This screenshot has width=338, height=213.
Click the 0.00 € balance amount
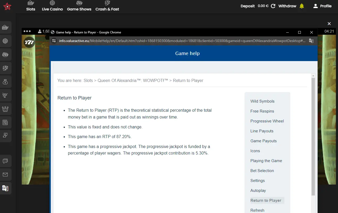pyautogui.click(x=263, y=6)
